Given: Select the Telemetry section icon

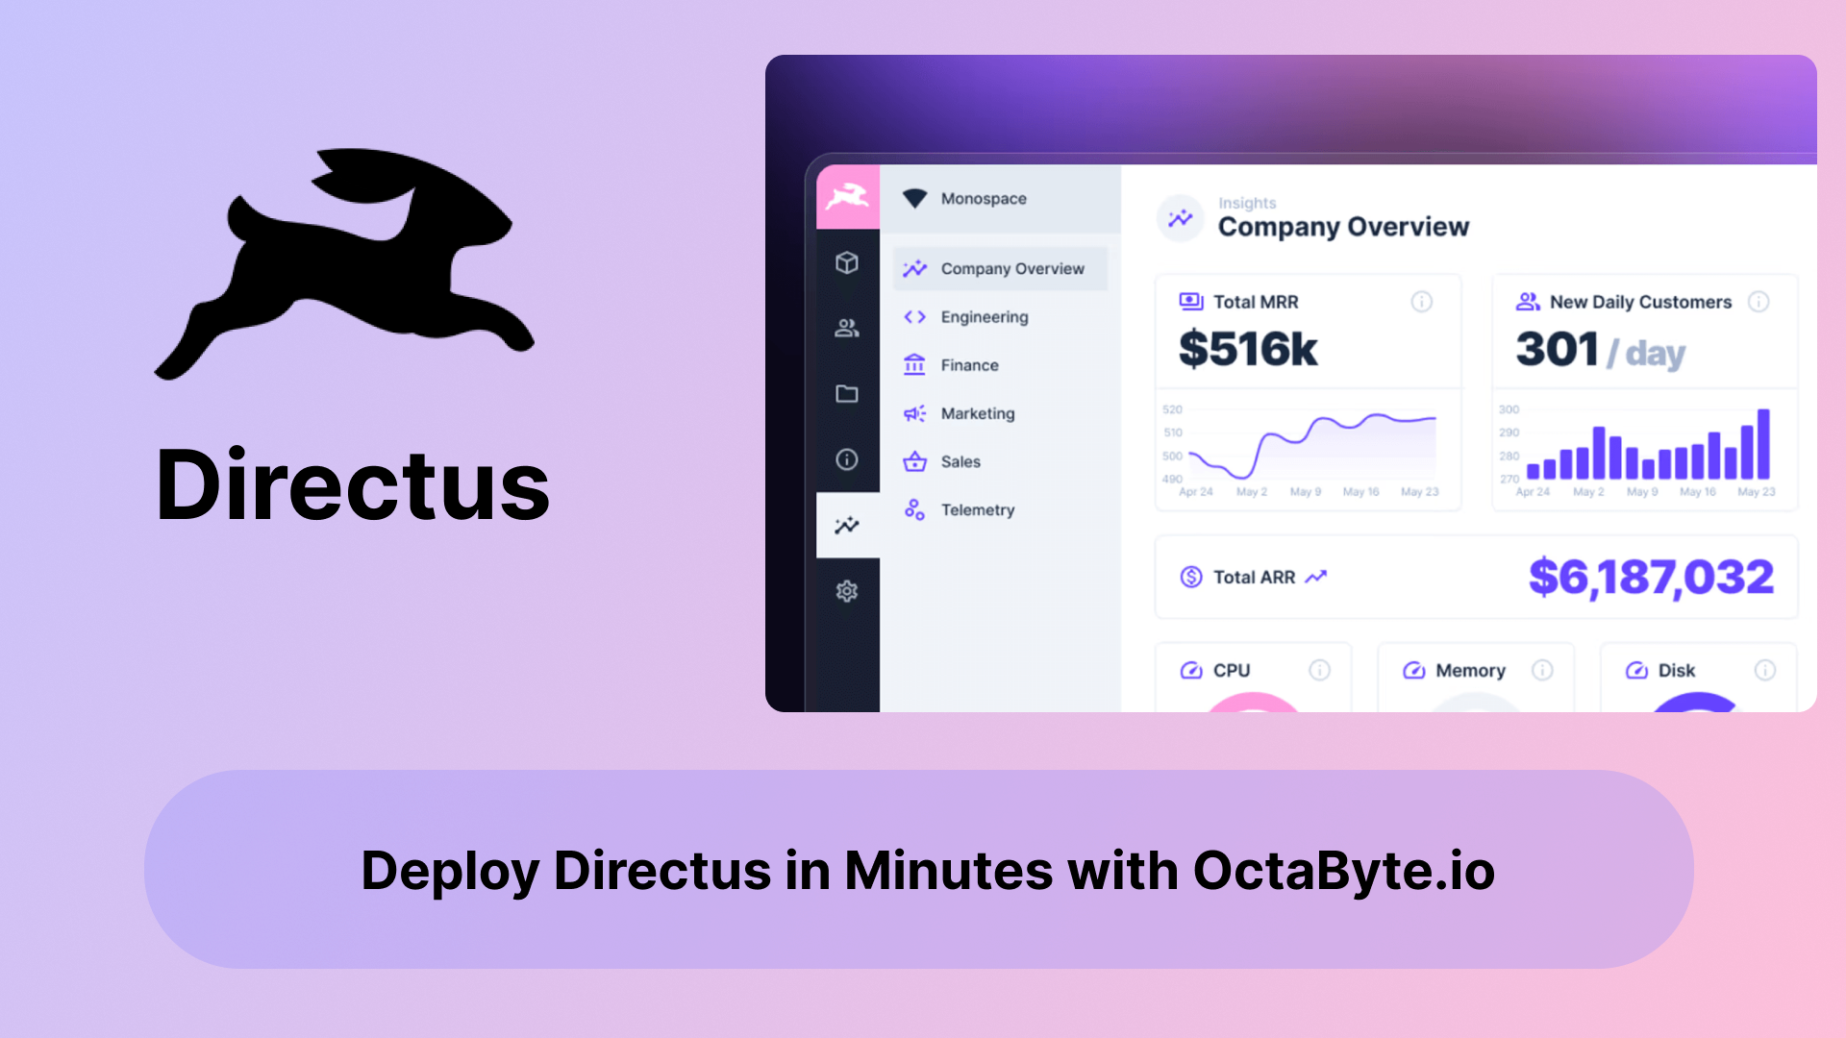Looking at the screenshot, I should pos(915,508).
